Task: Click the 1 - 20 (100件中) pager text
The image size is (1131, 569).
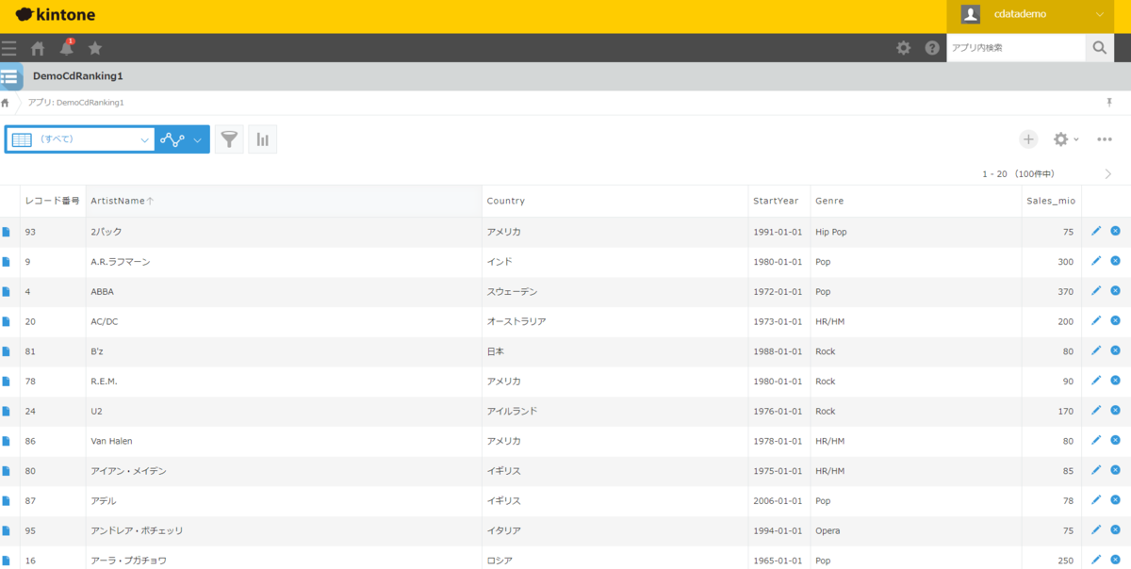Action: (1018, 174)
